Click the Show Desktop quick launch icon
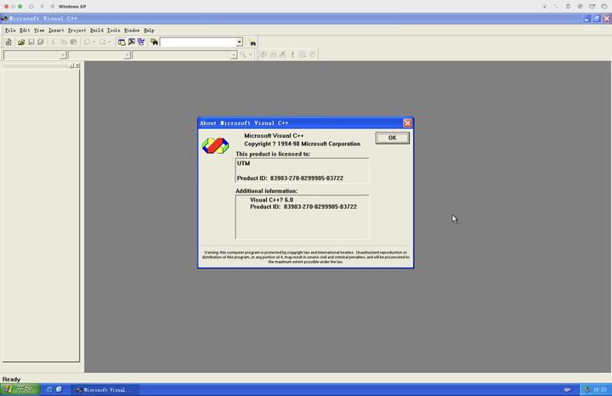The width and height of the screenshot is (612, 396). (59, 389)
